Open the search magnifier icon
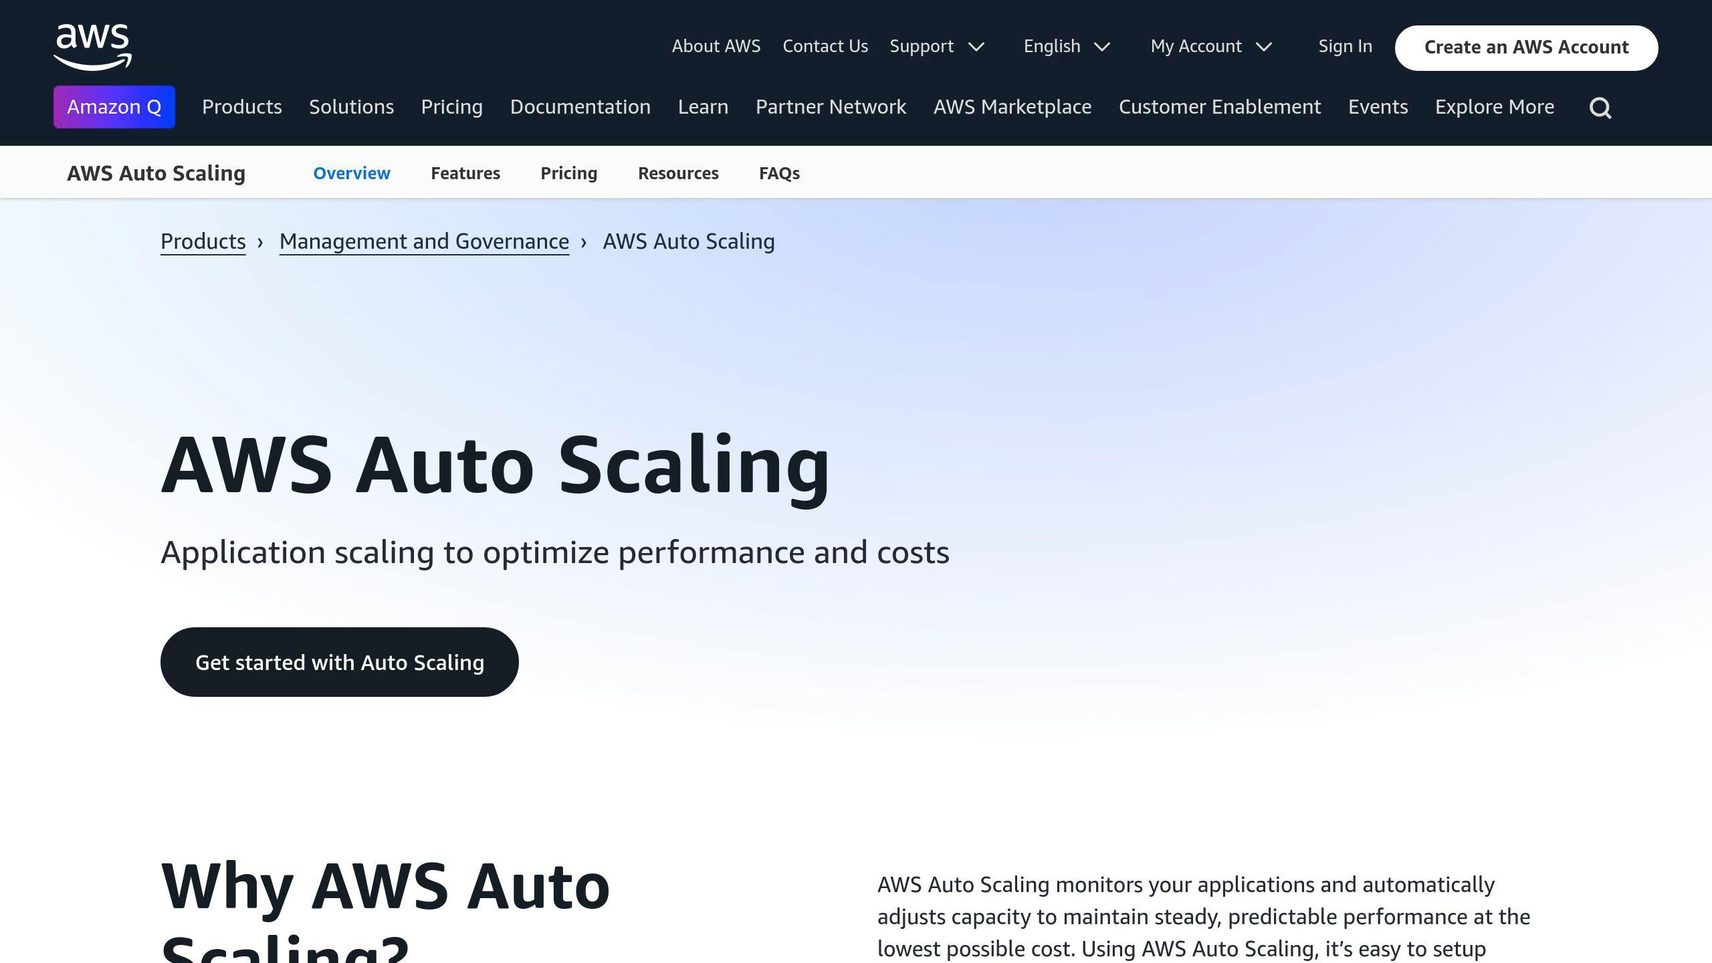This screenshot has height=963, width=1712. point(1600,108)
